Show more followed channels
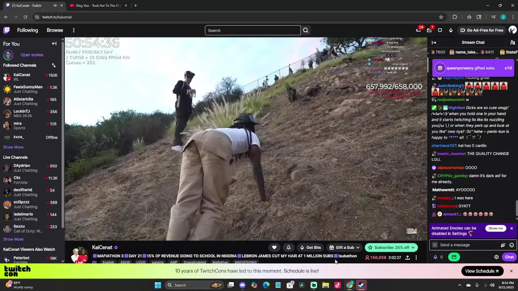Viewport: 518px width, 291px height. [x=13, y=147]
